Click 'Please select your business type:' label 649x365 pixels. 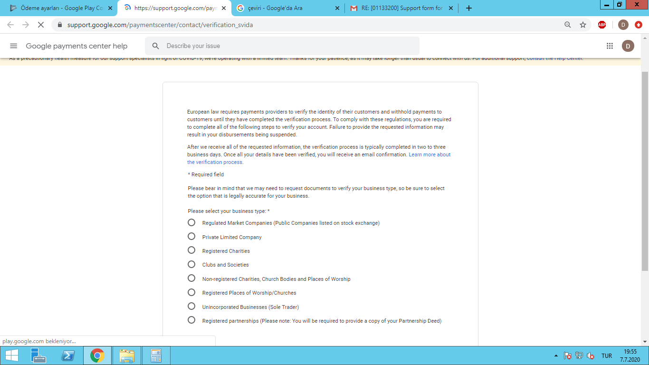[229, 211]
